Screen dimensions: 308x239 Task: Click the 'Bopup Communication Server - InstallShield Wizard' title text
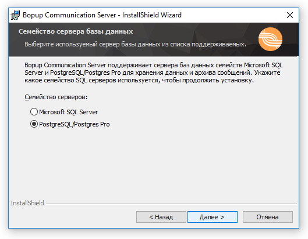pyautogui.click(x=102, y=15)
